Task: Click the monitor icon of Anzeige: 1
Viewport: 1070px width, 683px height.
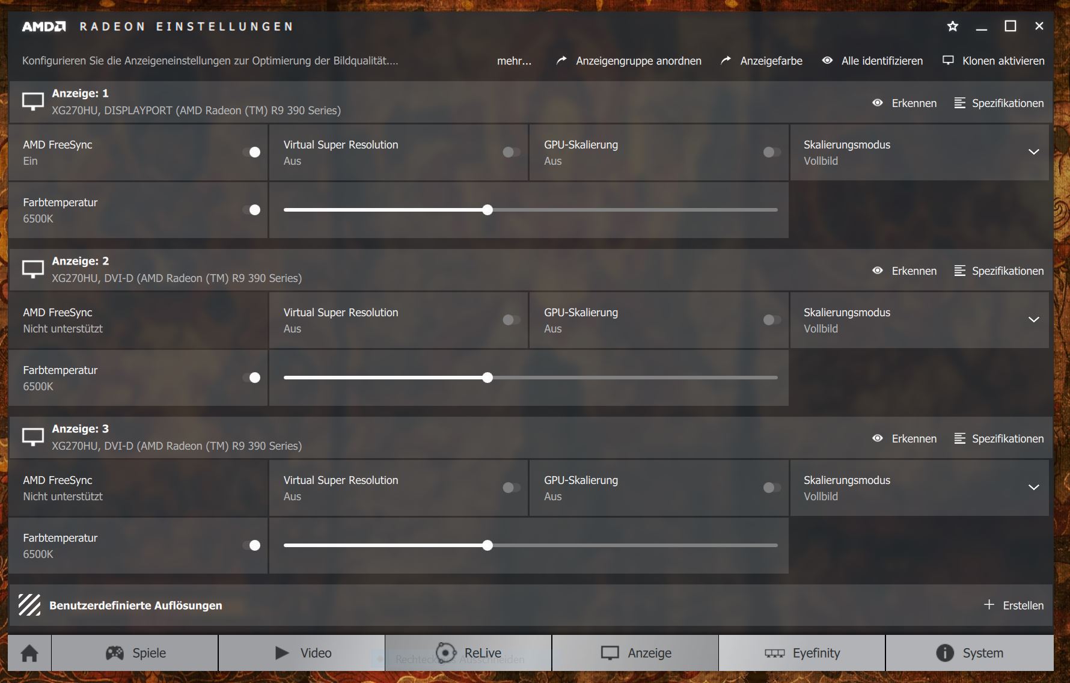Action: (33, 102)
